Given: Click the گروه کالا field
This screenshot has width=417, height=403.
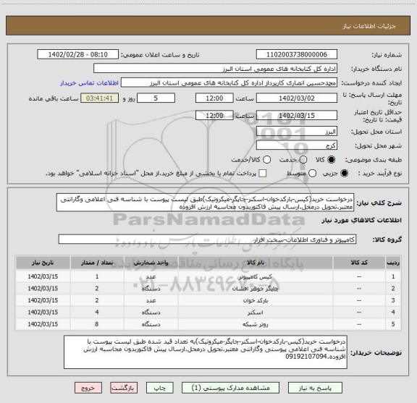Looking at the screenshot, I should 207,239.
